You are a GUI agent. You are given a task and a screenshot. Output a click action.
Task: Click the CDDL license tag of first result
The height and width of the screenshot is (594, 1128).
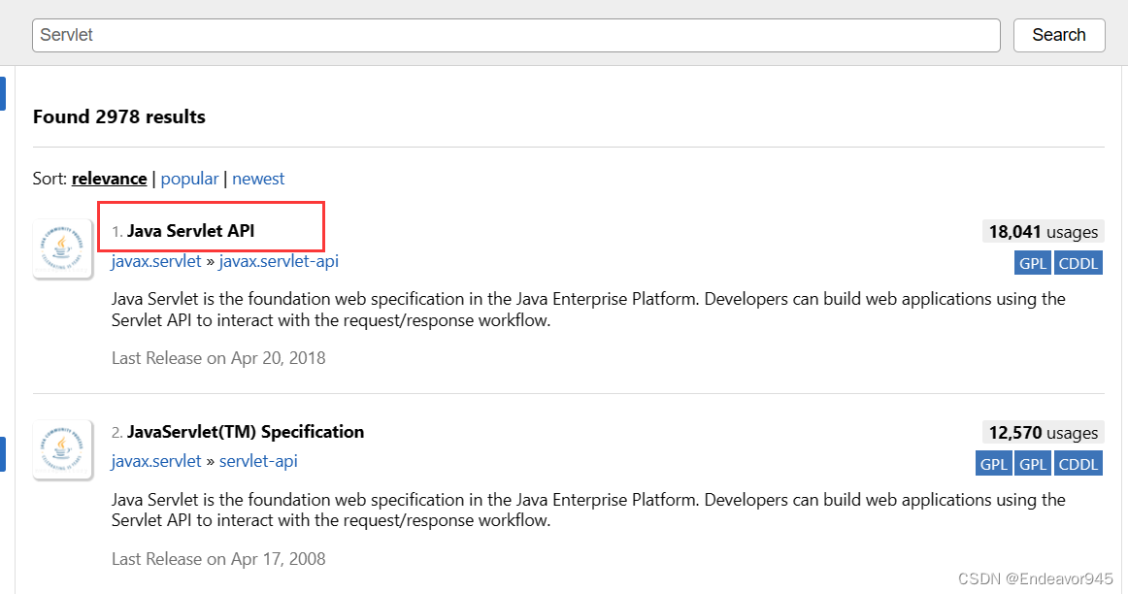(x=1078, y=263)
